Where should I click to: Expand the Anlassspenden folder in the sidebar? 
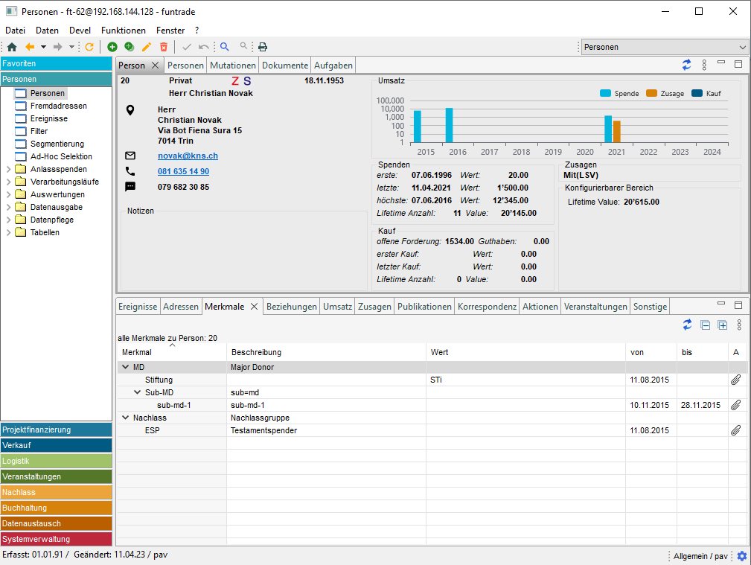pos(8,169)
